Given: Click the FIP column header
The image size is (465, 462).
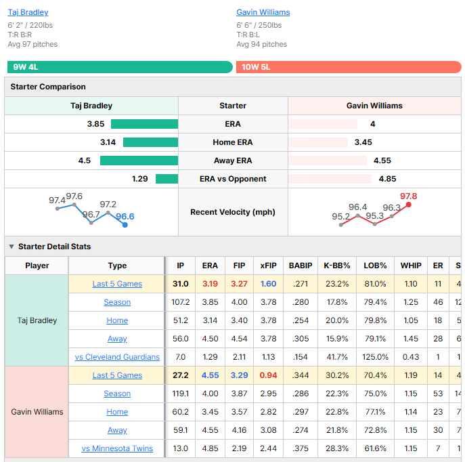Looking at the screenshot, I should click(239, 266).
